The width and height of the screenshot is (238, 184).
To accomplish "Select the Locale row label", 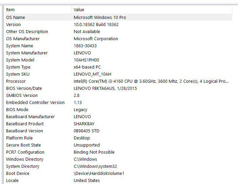I will click(12, 181).
